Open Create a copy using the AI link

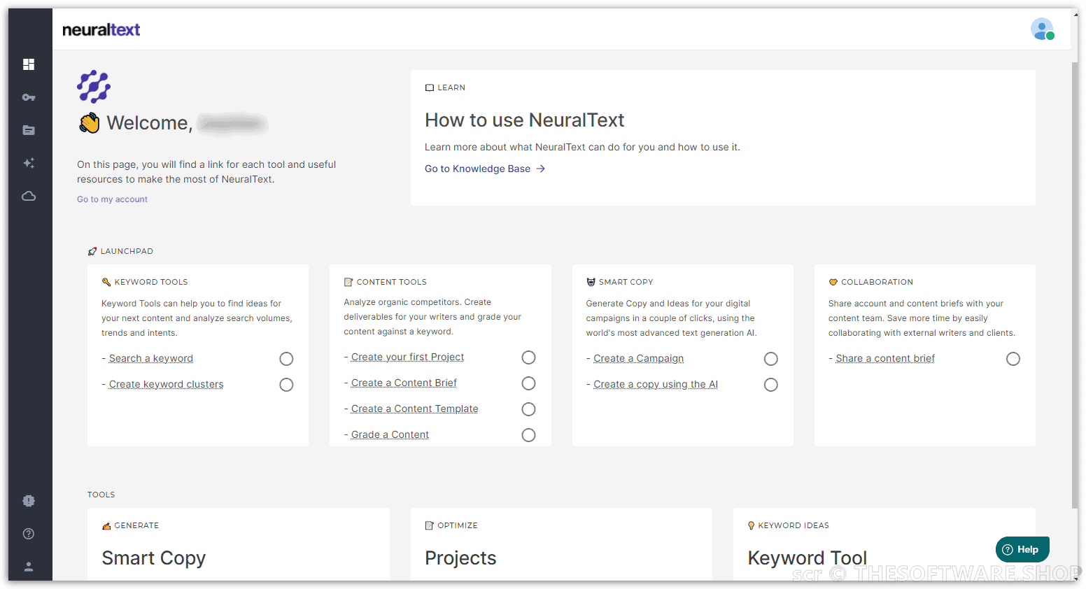[x=656, y=384]
